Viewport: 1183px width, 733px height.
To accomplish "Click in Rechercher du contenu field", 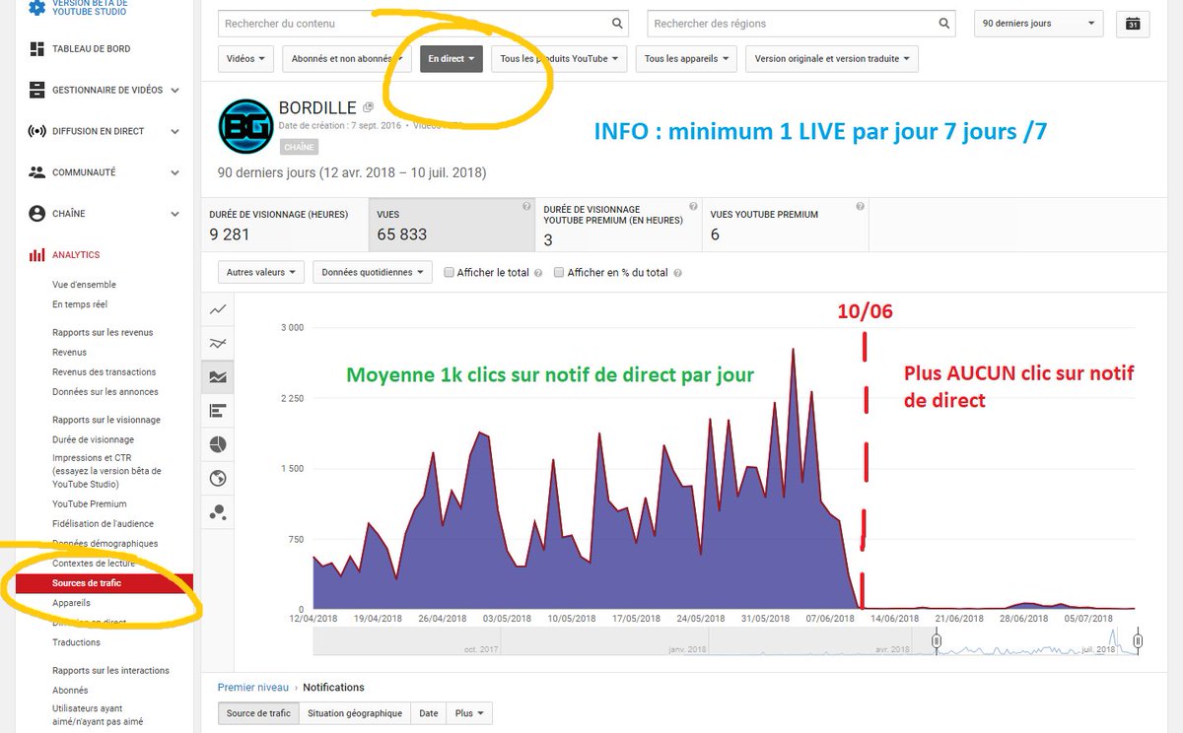I will (x=422, y=24).
